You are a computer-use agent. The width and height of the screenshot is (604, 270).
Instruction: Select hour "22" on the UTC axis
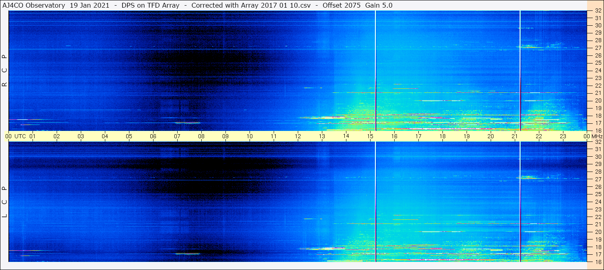[x=539, y=136]
